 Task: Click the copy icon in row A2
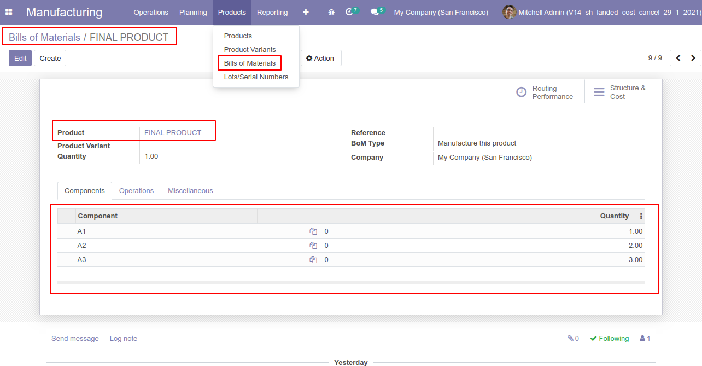coord(313,246)
